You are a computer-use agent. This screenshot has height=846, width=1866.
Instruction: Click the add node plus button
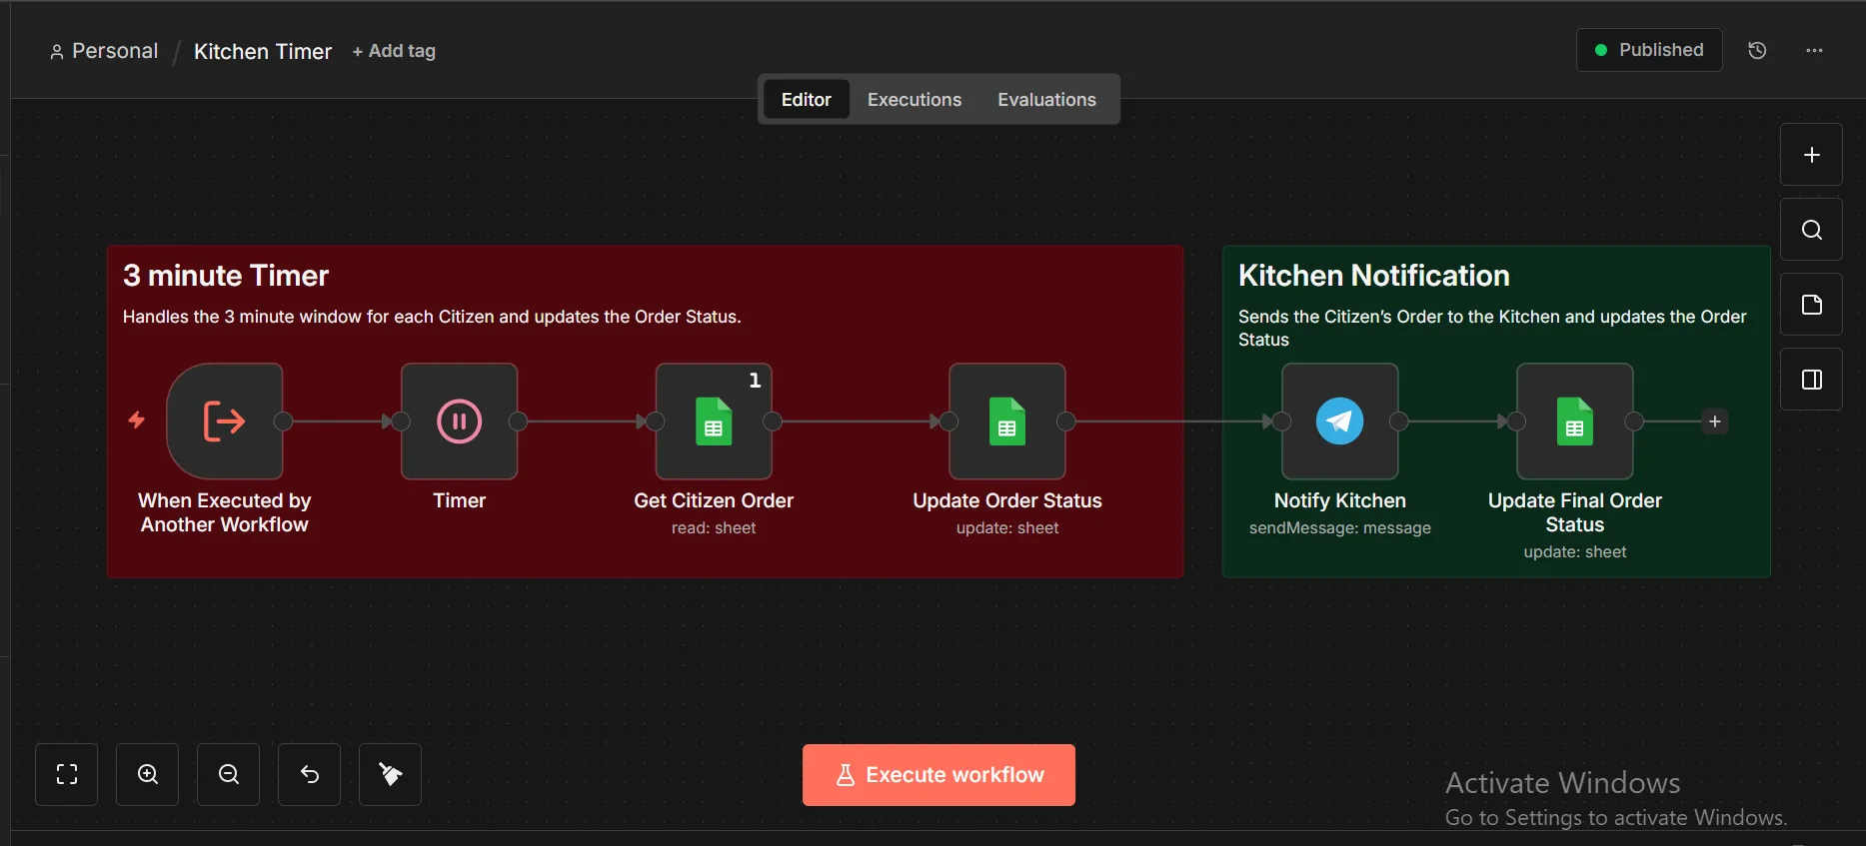click(x=1811, y=155)
